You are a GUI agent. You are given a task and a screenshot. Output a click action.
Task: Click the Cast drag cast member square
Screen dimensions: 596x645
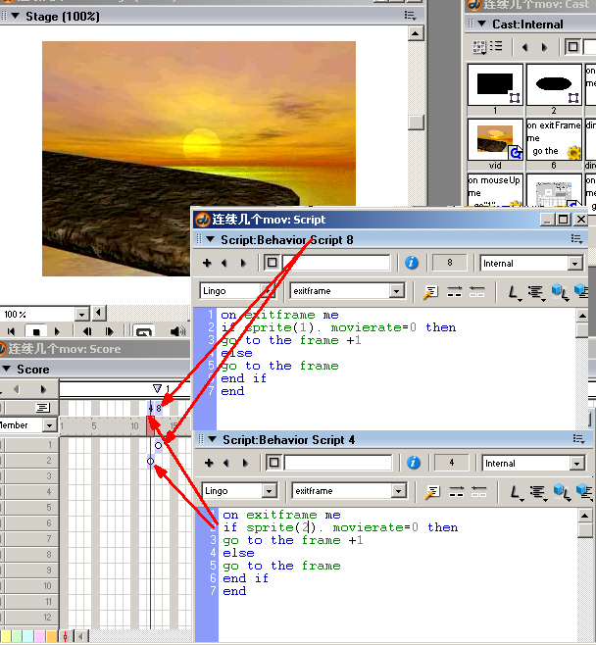(572, 47)
